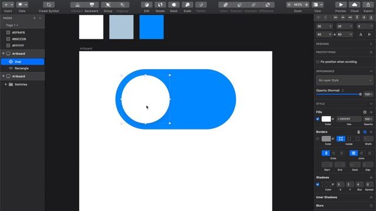This screenshot has height=211, width=376.
Task: Open Edit mode from the toolbar
Action: click(146, 5)
